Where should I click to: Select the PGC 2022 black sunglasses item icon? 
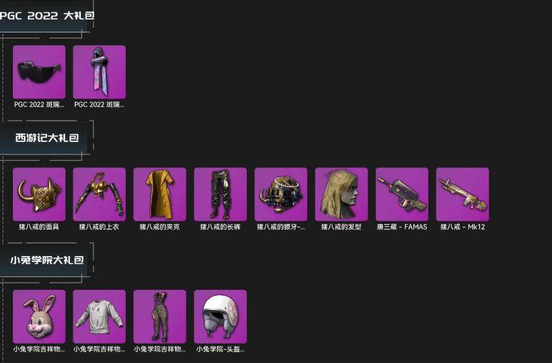39,72
